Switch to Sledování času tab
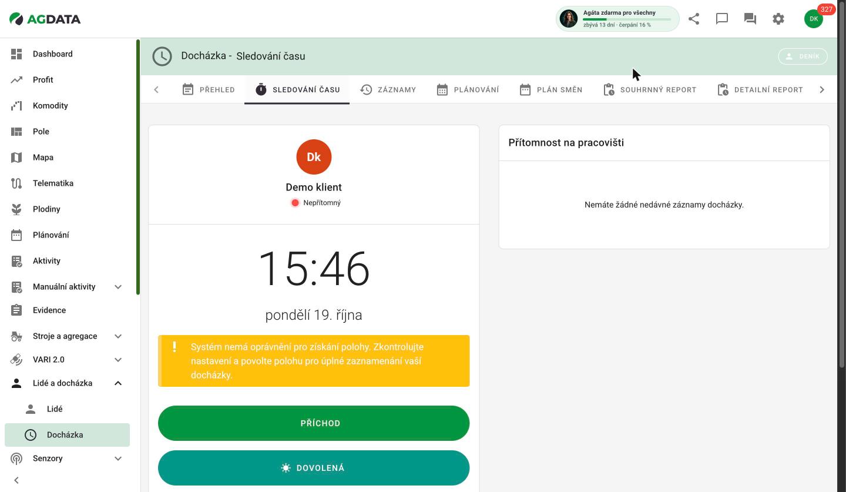This screenshot has height=492, width=846. pyautogui.click(x=297, y=90)
